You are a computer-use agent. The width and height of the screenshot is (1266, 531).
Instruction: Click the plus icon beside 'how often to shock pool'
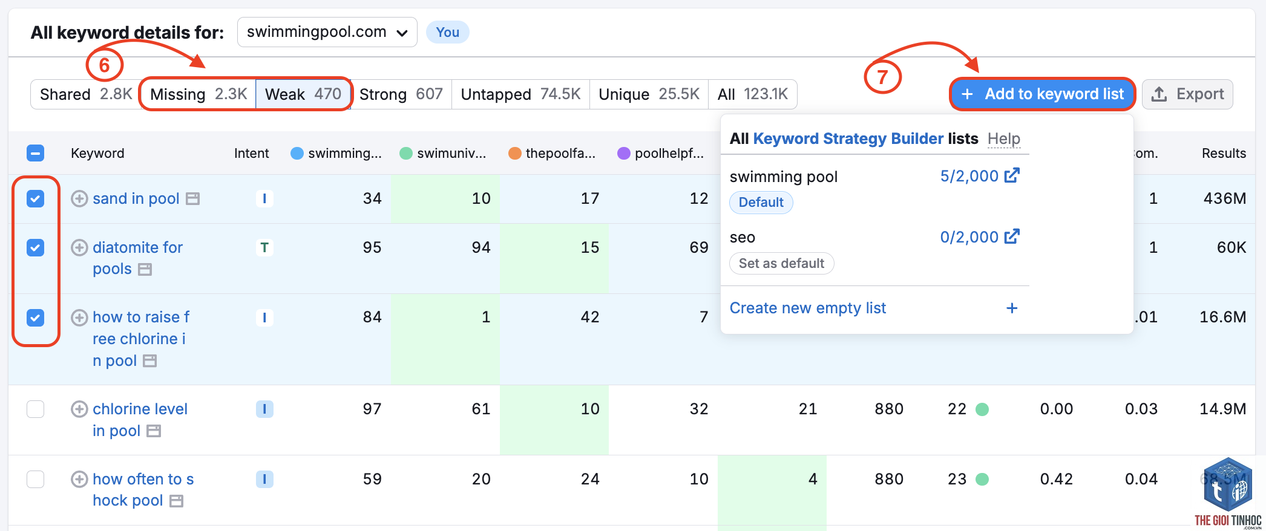pos(79,480)
